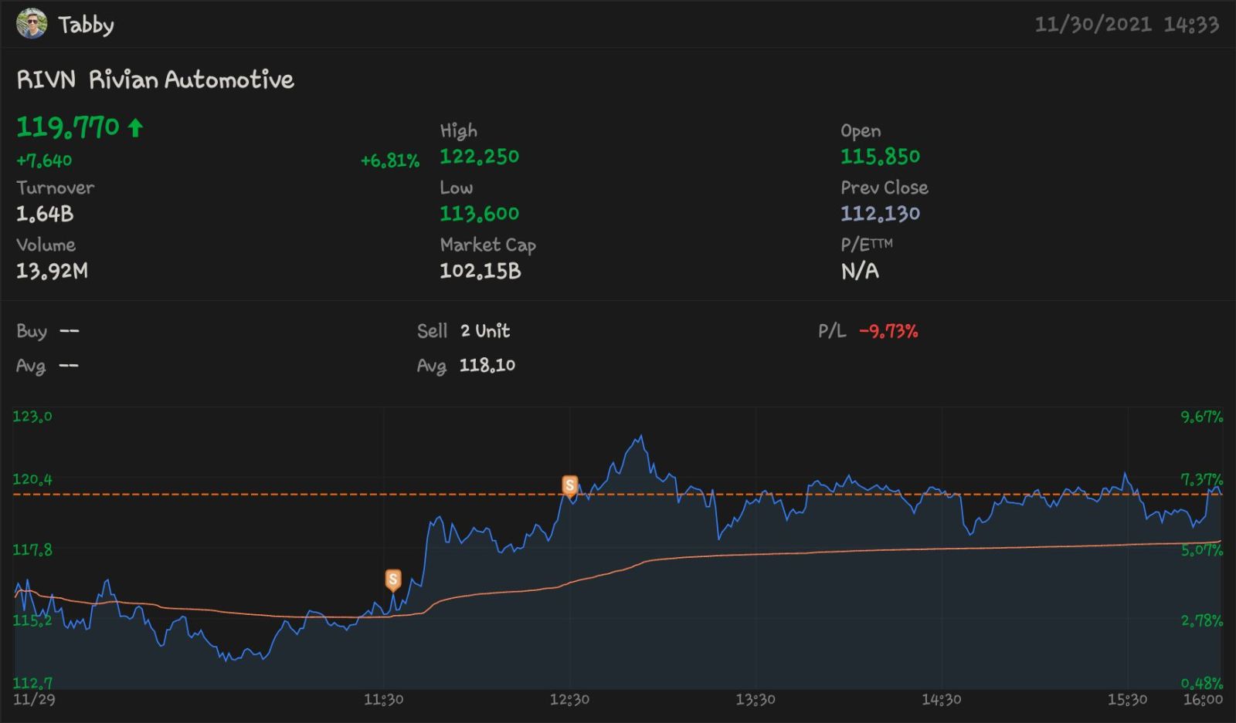This screenshot has width=1236, height=723.
Task: Click the 14:30 time axis label
Action: coord(942,700)
